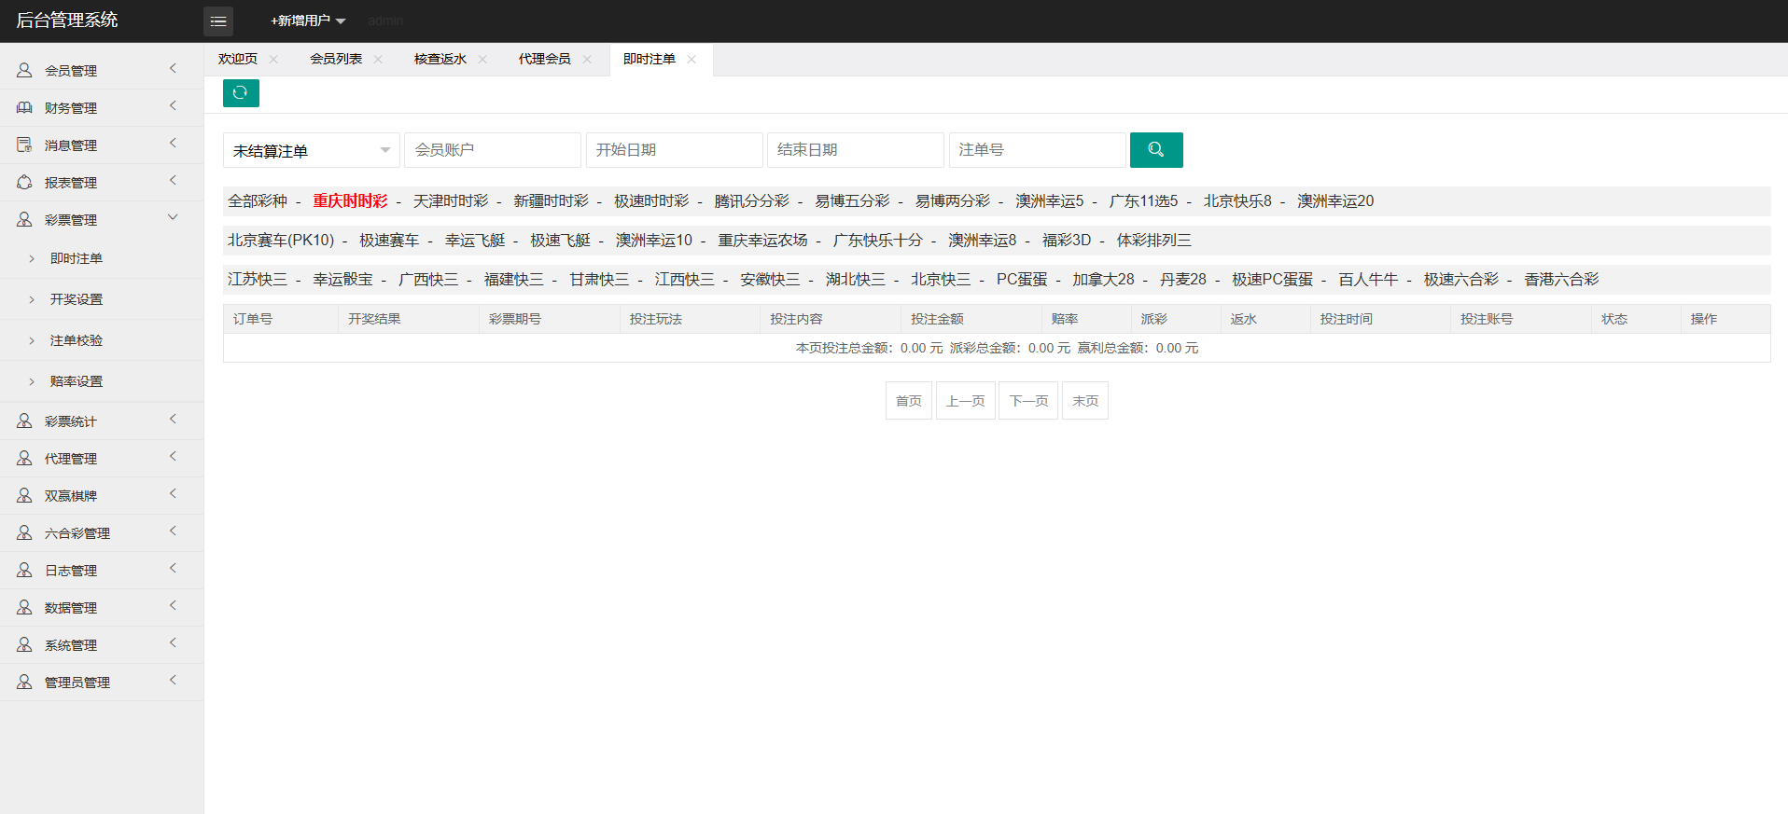Close the 代理会员 tab
The image size is (1788, 814).
[x=587, y=59]
